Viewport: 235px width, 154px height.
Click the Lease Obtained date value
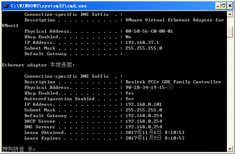pyautogui.click(x=155, y=132)
